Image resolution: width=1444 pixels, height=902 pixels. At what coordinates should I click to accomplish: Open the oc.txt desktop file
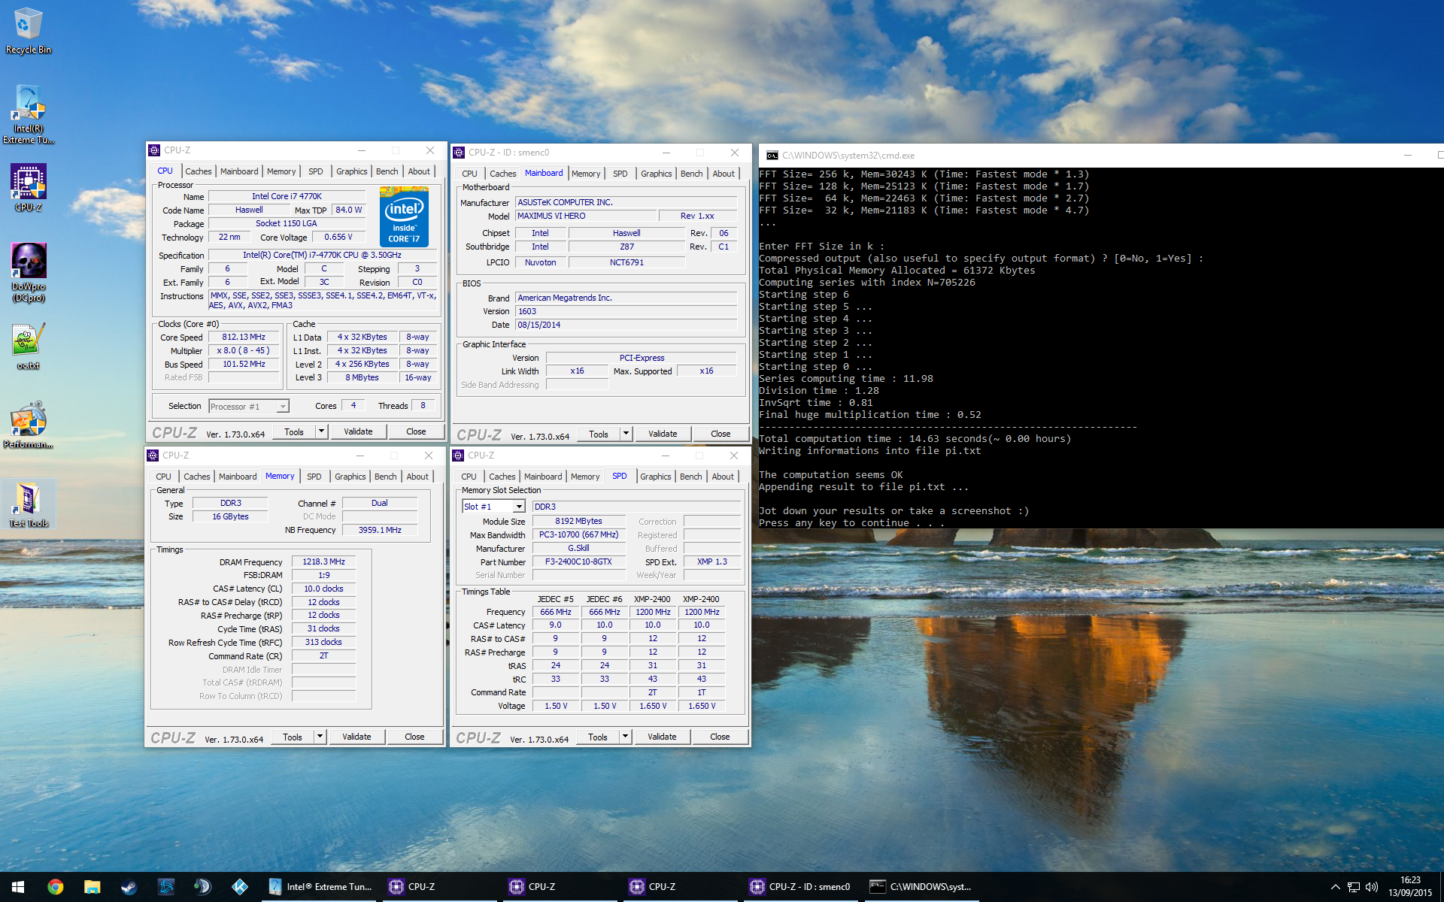(29, 347)
